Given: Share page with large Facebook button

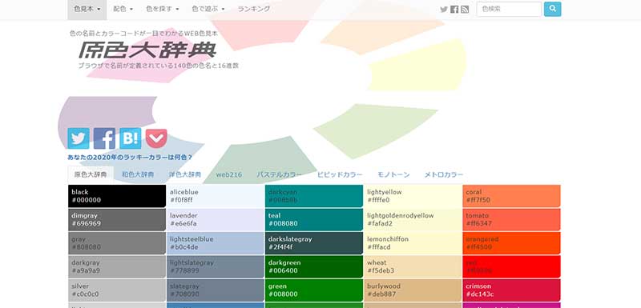Looking at the screenshot, I should 104,138.
